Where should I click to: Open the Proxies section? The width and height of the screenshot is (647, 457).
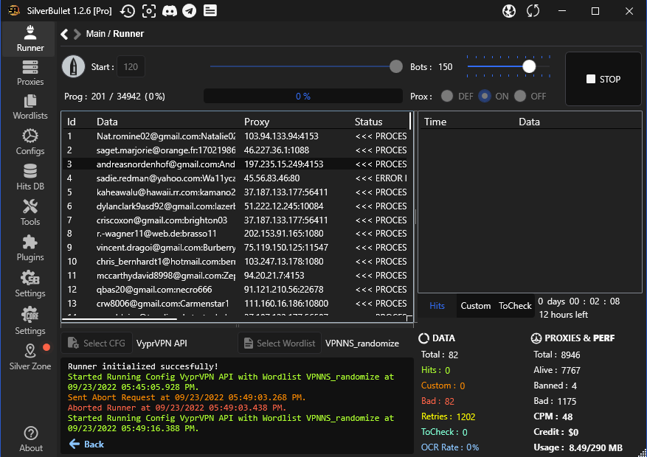(30, 74)
